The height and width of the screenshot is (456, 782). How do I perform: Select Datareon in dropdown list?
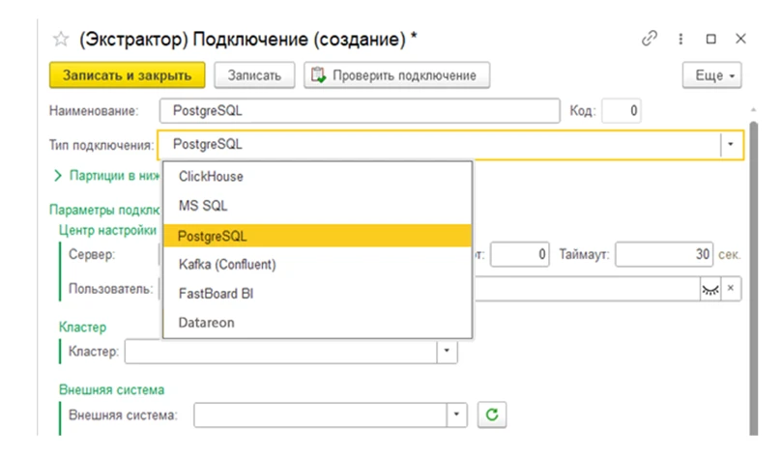point(206,323)
